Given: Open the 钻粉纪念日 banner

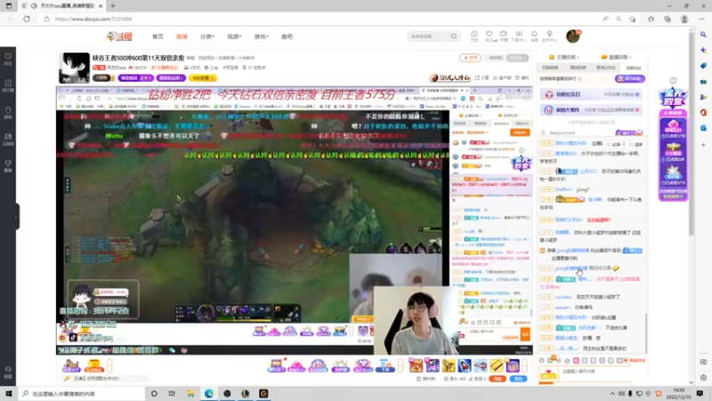Looking at the screenshot, I should point(591,94).
